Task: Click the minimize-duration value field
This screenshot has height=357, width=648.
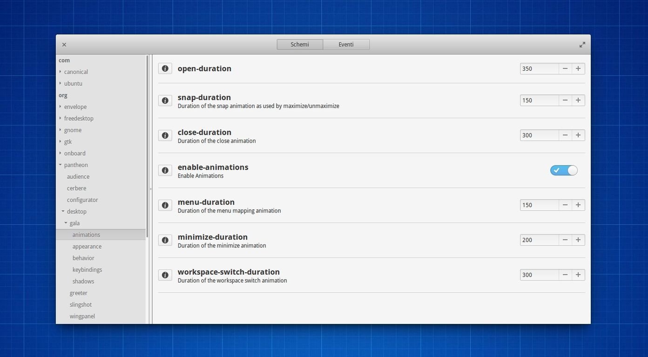Action: (x=539, y=240)
